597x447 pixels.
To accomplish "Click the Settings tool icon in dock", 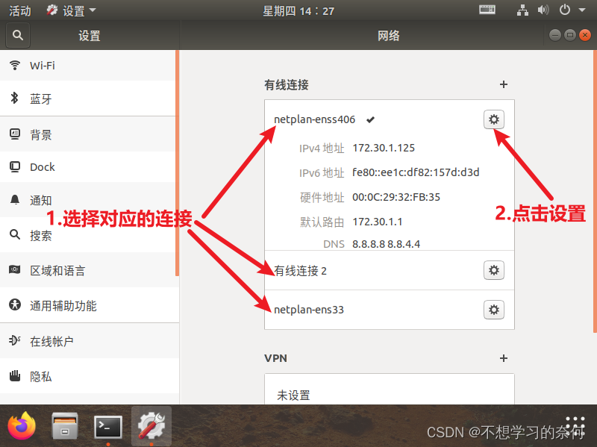I will pos(151,426).
